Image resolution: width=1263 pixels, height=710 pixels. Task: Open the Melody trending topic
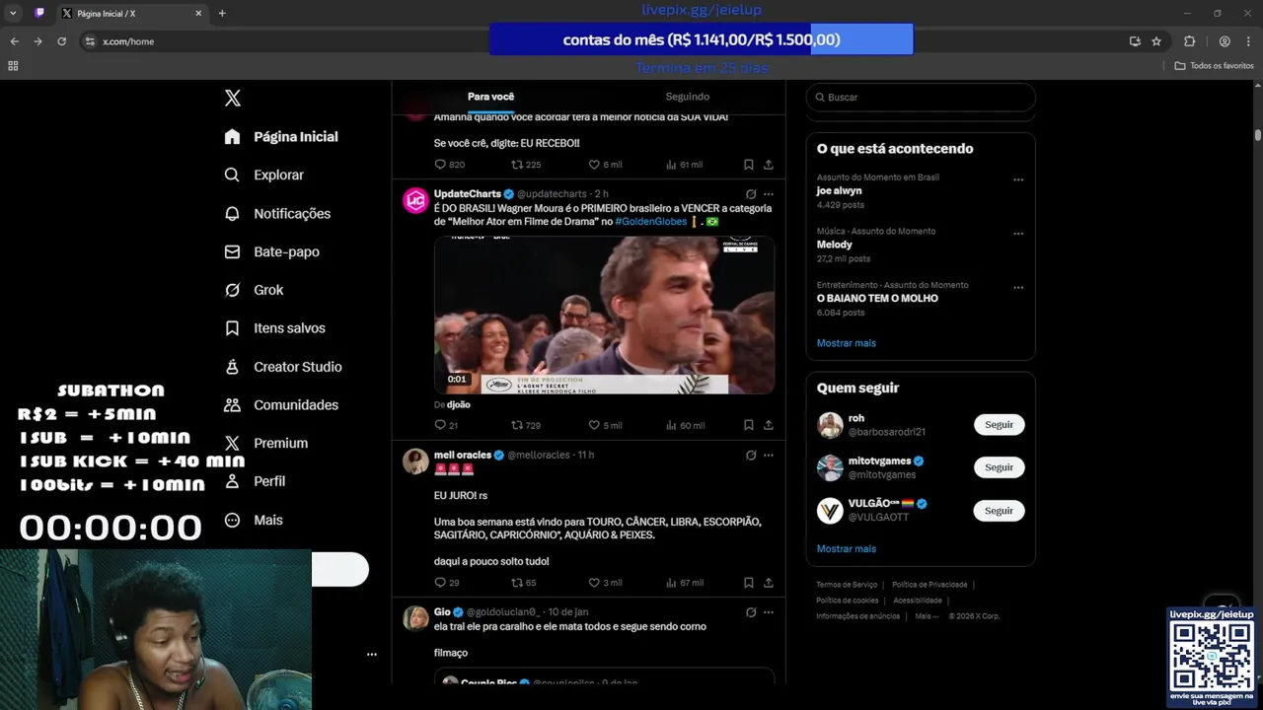pos(834,245)
